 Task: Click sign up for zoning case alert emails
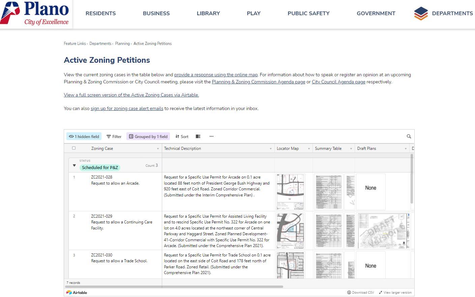127,108
